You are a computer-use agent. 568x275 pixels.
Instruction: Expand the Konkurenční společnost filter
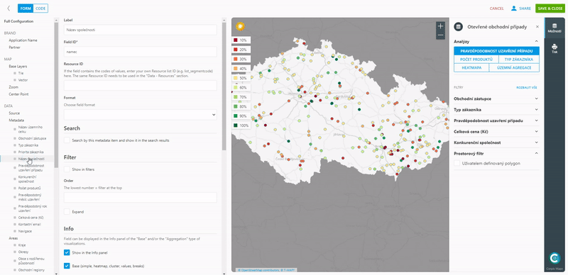(x=496, y=142)
